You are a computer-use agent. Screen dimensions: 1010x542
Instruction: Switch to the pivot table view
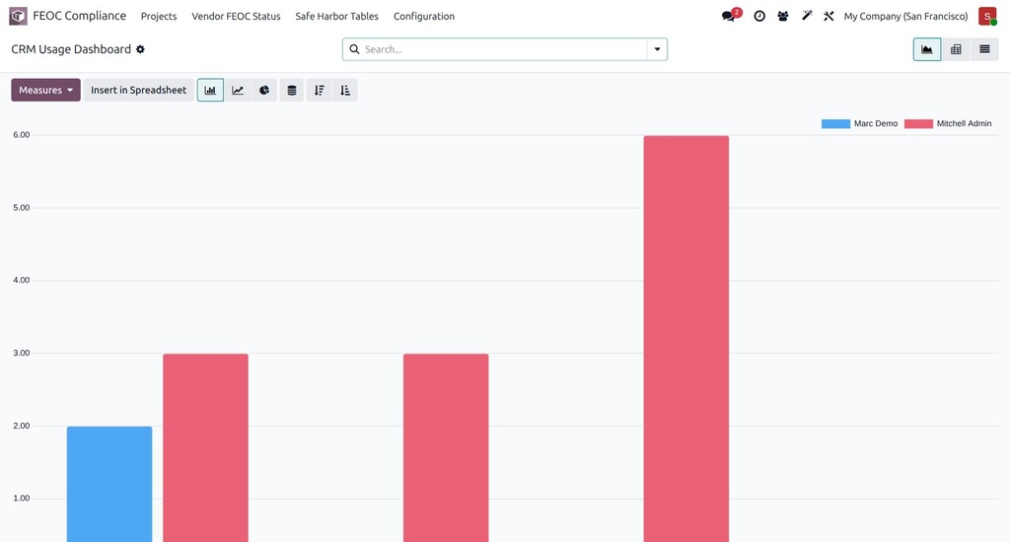pyautogui.click(x=956, y=49)
